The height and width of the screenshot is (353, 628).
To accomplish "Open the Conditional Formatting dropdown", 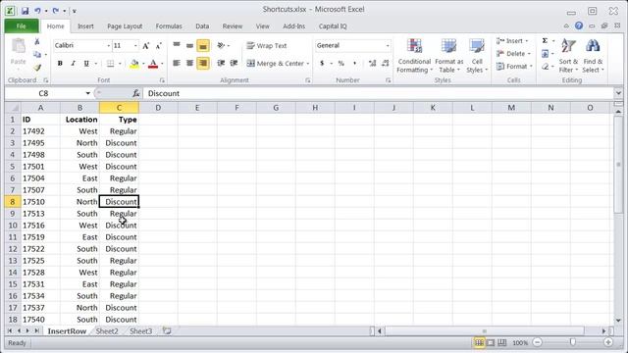I will [414, 56].
